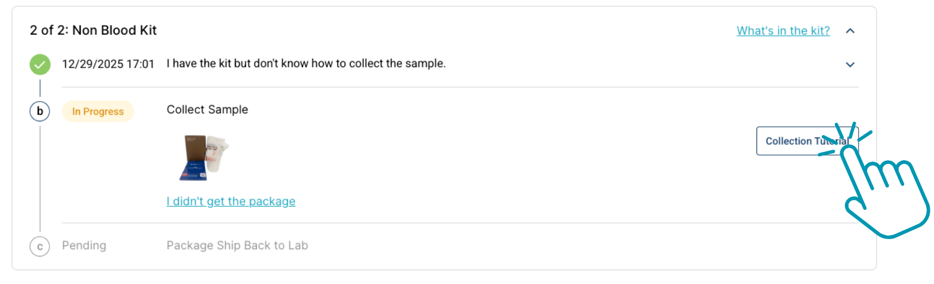Collapse the Non Blood Kit section chevron
This screenshot has width=934, height=284.
click(x=850, y=30)
